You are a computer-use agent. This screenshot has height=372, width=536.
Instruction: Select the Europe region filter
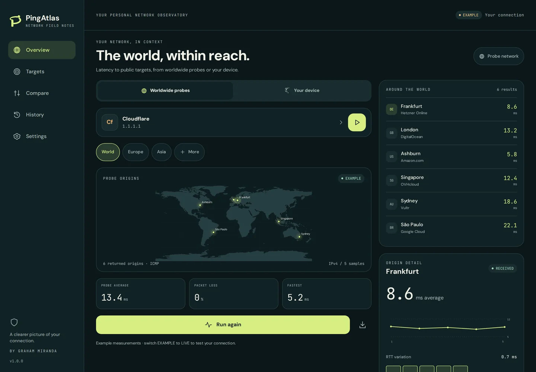[135, 152]
